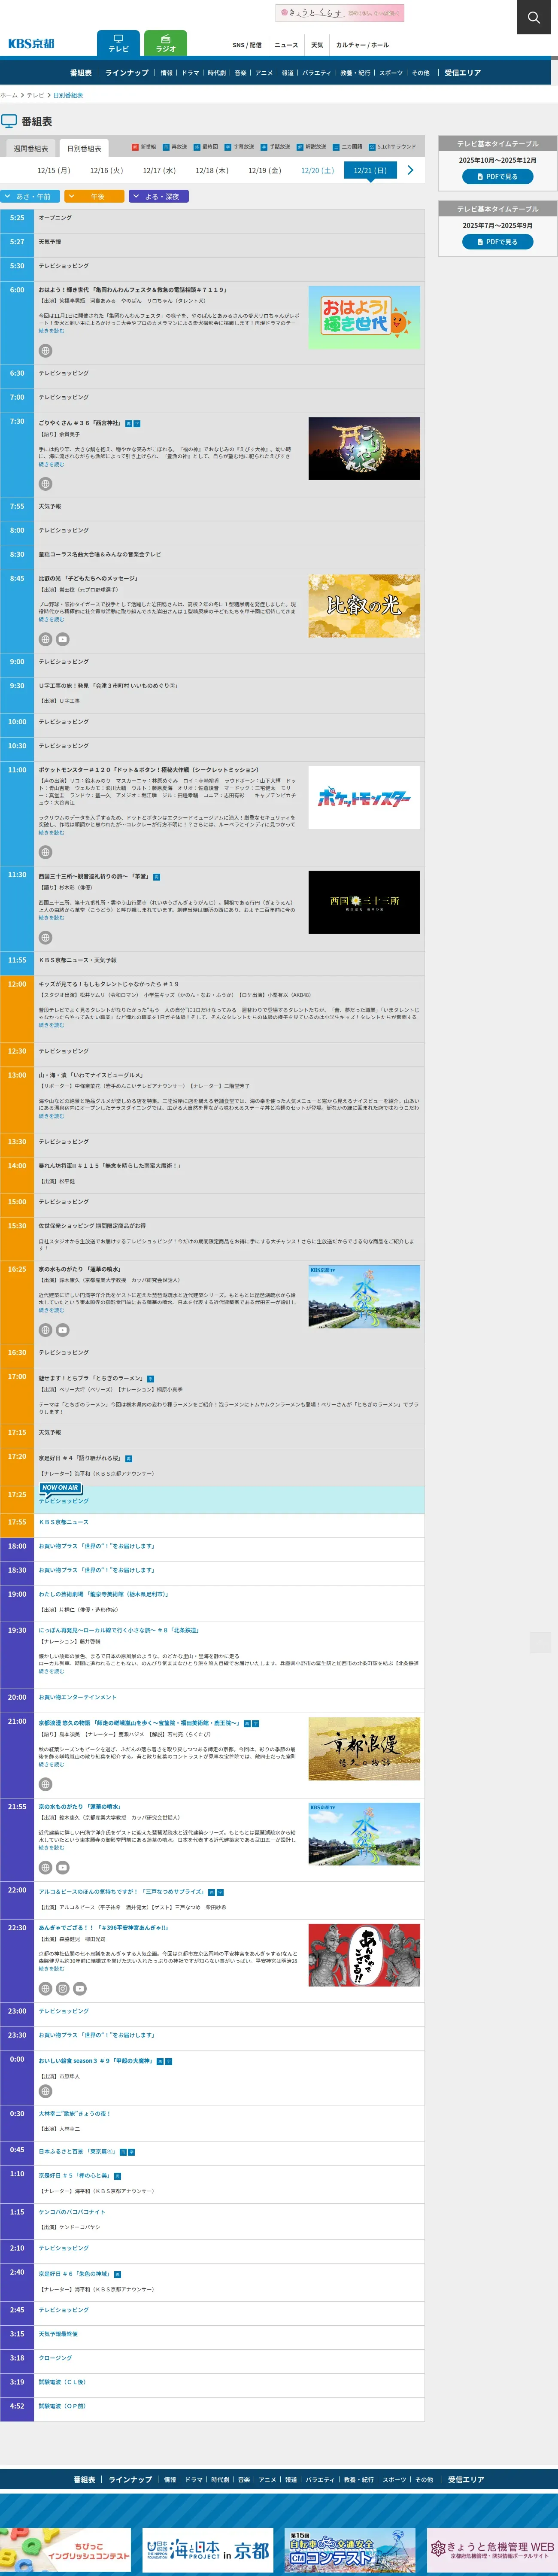Screen dimensions: 558x2576
Task: Expand 午後 time section
Action: [95, 197]
